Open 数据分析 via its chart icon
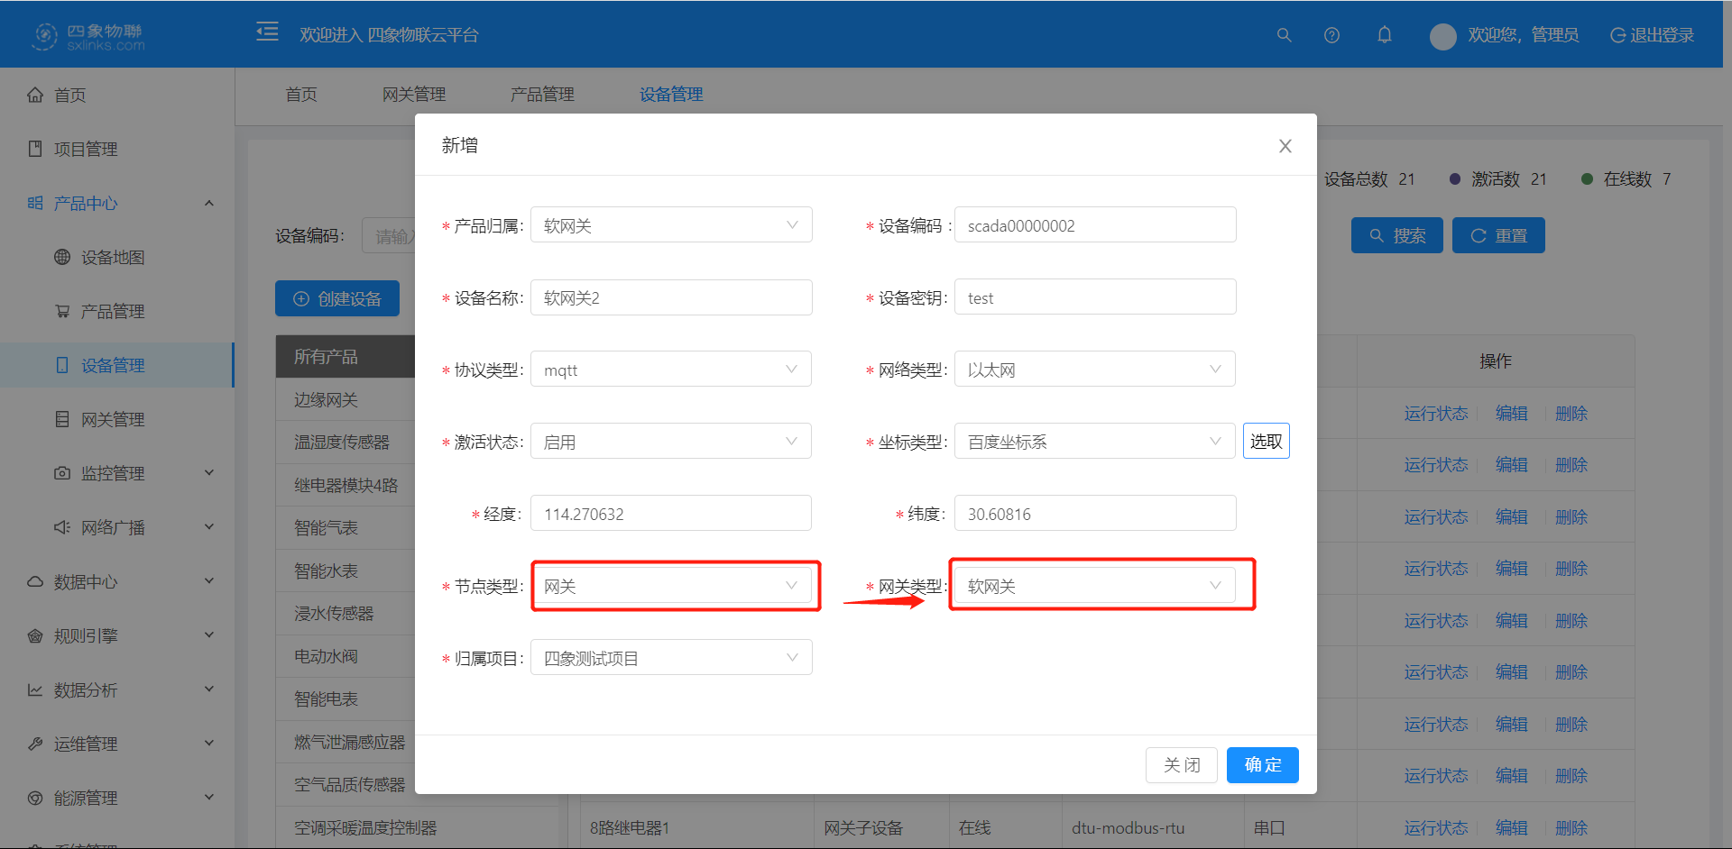The height and width of the screenshot is (849, 1732). pos(35,689)
